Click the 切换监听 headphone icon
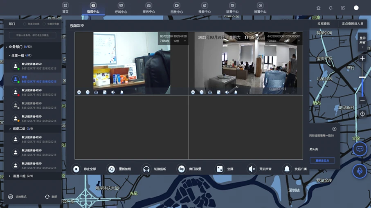Image resolution: width=371 pixels, height=208 pixels. pyautogui.click(x=146, y=169)
